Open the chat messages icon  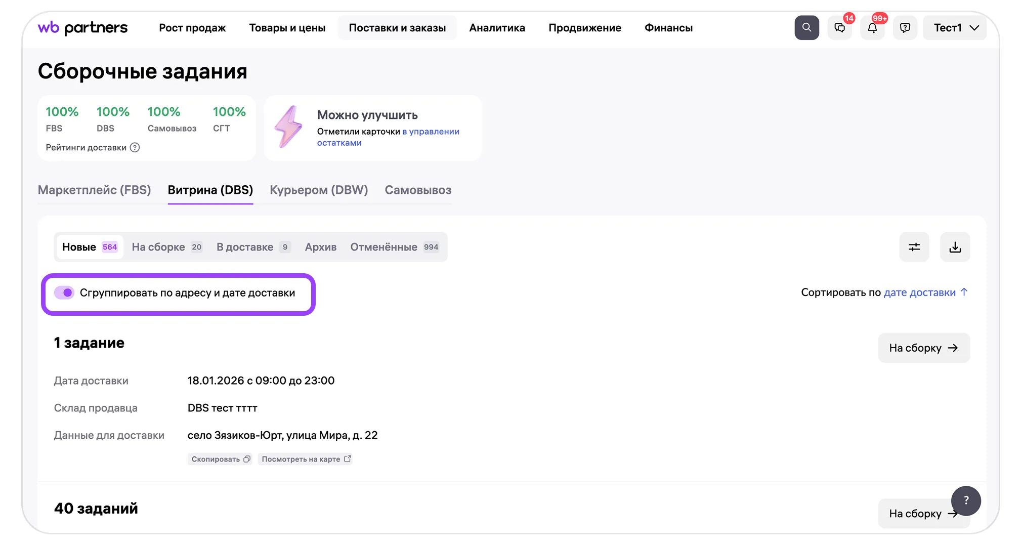coord(839,28)
